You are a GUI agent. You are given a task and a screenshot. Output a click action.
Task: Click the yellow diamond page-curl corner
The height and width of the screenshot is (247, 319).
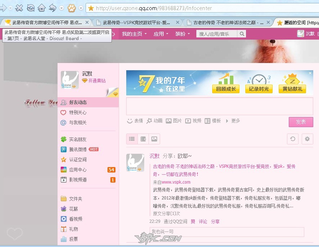(x=113, y=92)
